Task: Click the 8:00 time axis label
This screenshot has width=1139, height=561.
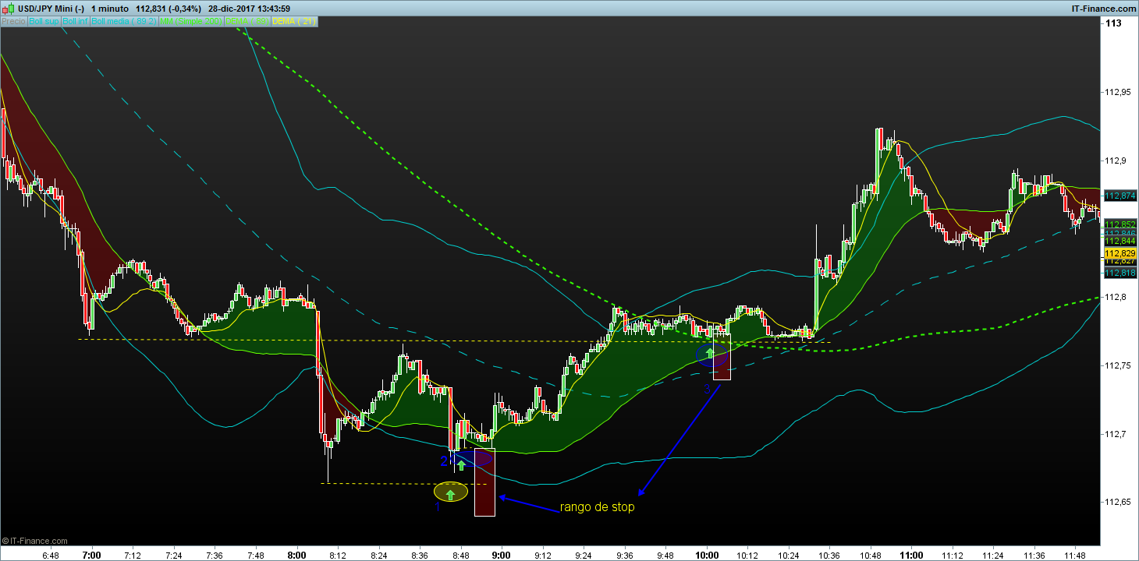Action: click(x=296, y=556)
